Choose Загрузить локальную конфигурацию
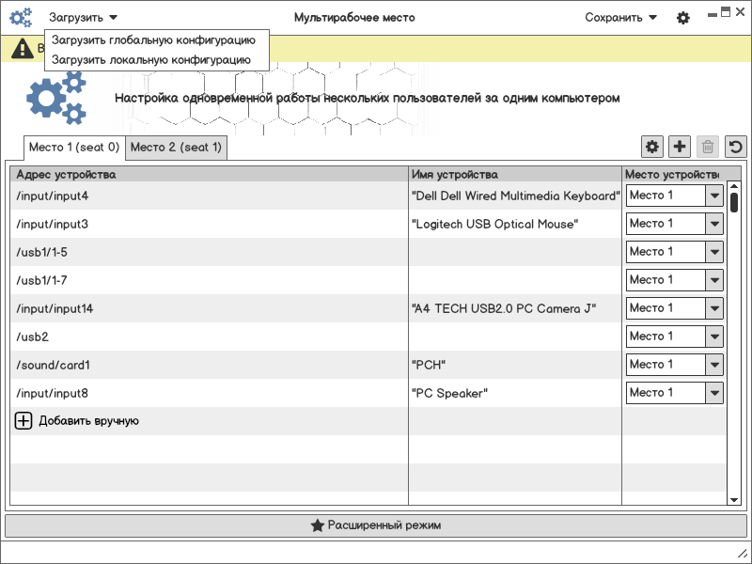The width and height of the screenshot is (752, 564). point(151,59)
